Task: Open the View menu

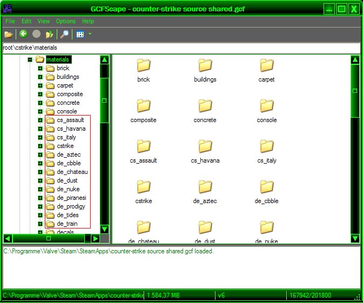Action: click(44, 21)
